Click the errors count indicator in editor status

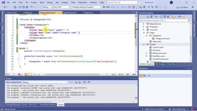(x=20, y=74)
